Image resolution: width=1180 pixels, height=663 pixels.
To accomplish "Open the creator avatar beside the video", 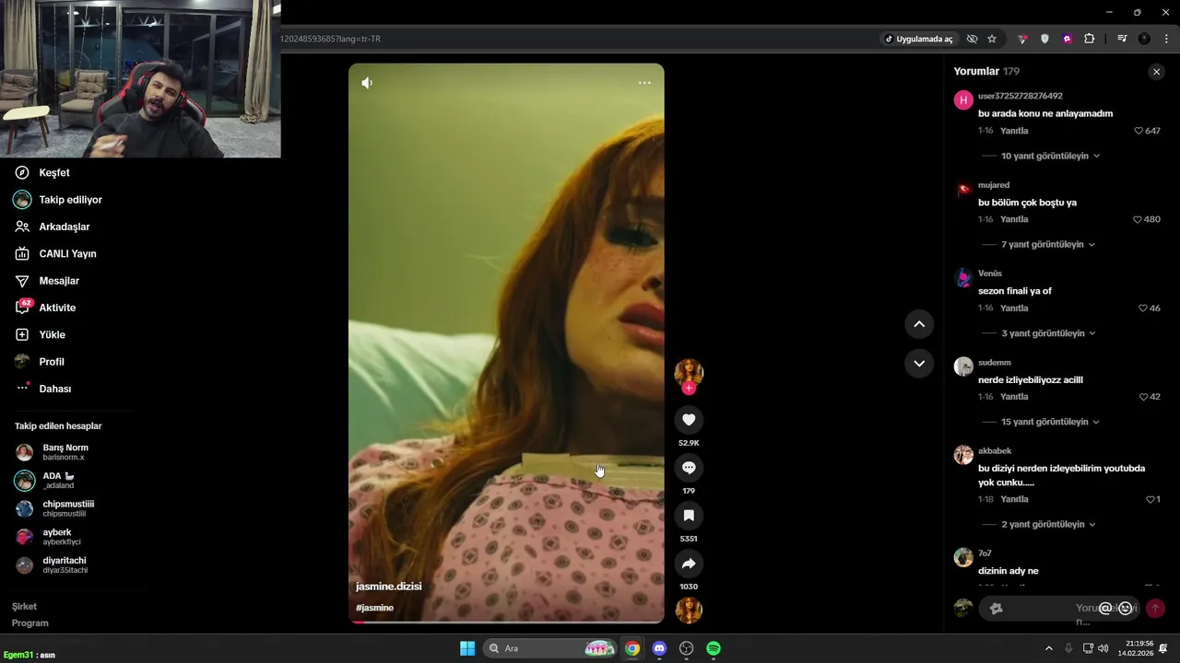I will [689, 372].
